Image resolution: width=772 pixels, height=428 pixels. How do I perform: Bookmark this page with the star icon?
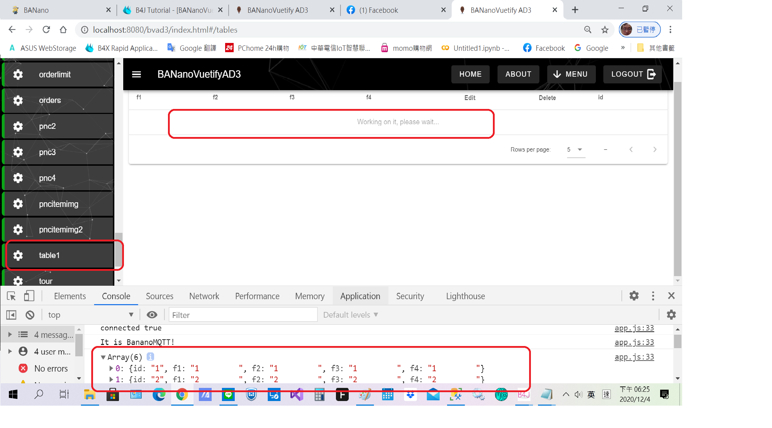coord(605,30)
